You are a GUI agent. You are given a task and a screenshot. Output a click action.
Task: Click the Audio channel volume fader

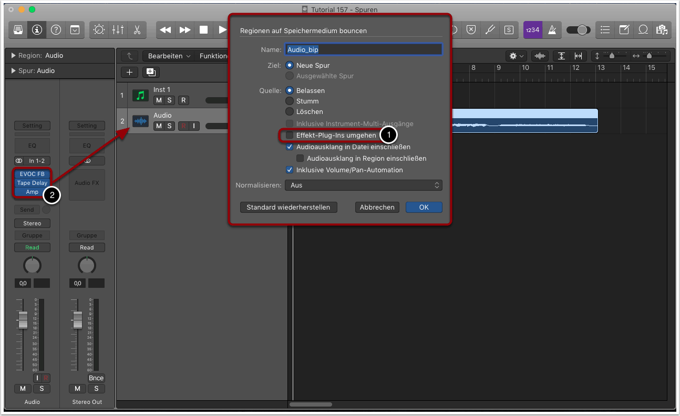[23, 320]
